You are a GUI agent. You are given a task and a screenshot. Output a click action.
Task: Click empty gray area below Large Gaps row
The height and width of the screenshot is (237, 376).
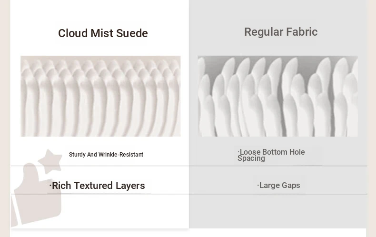click(x=278, y=211)
